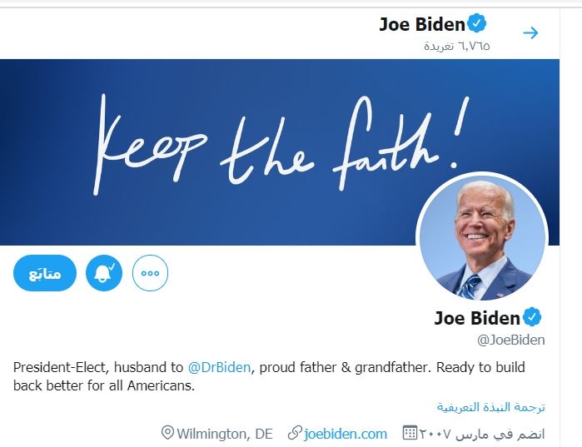This screenshot has width=582, height=447.
Task: Click the Joe Biden title in the header bar
Action: [x=421, y=24]
